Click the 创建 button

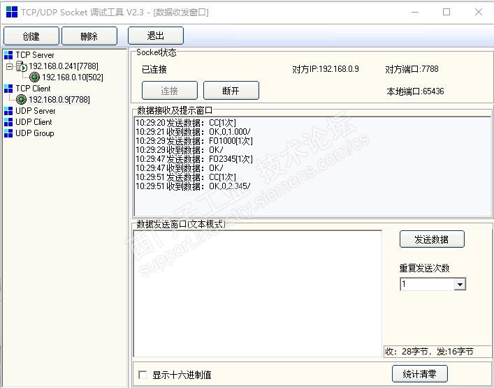tap(31, 36)
